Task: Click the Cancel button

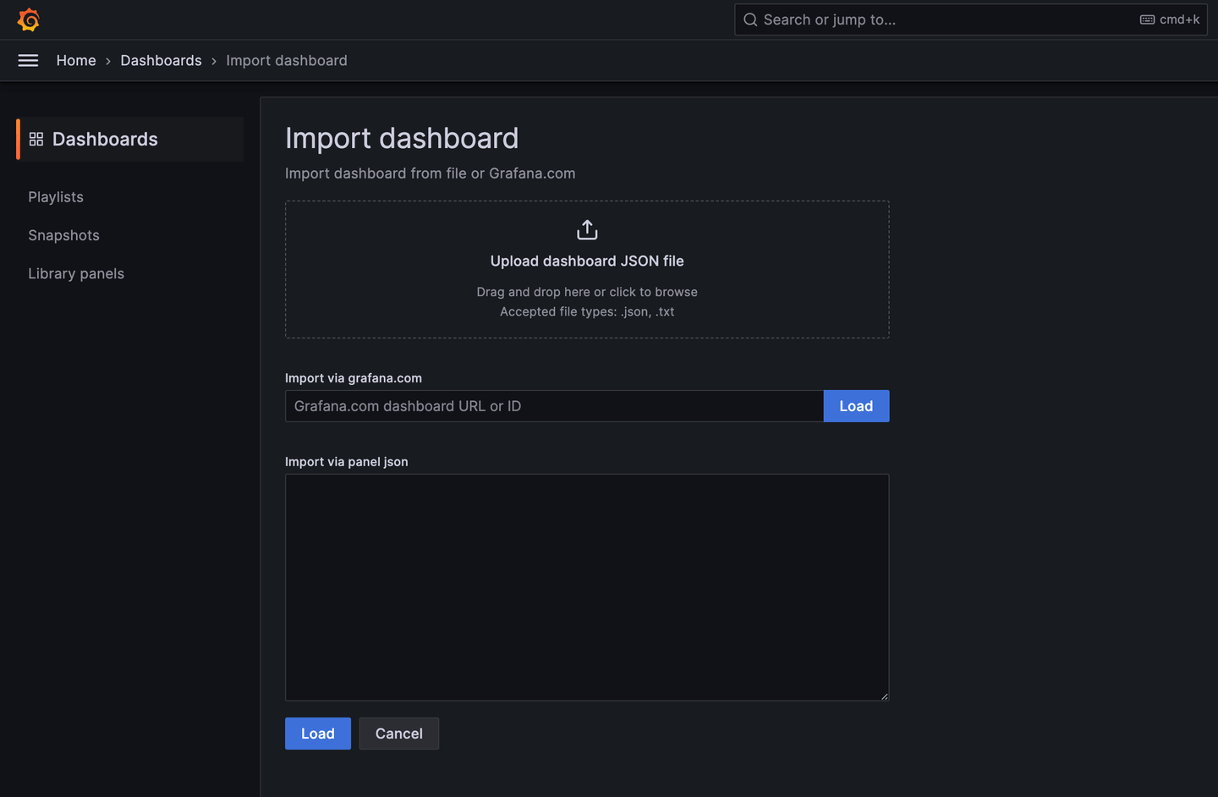Action: pos(398,734)
